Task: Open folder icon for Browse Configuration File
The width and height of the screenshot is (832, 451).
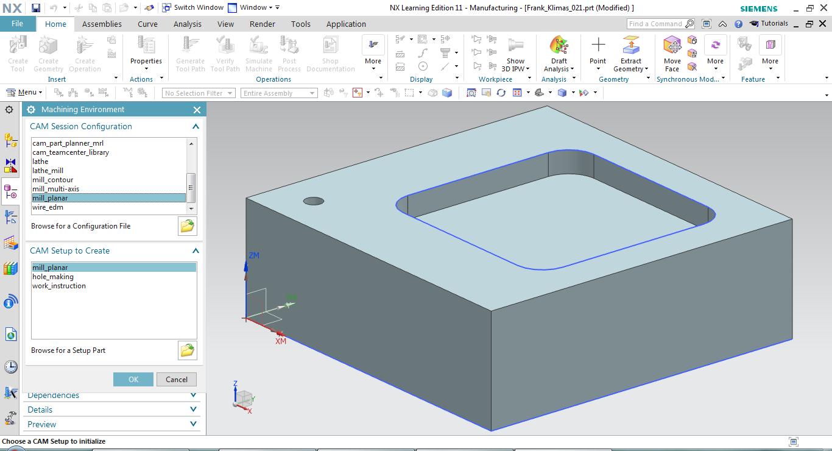Action: [x=188, y=226]
